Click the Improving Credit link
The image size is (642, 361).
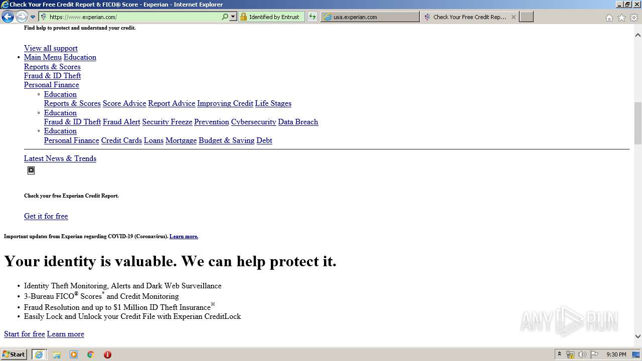225,103
